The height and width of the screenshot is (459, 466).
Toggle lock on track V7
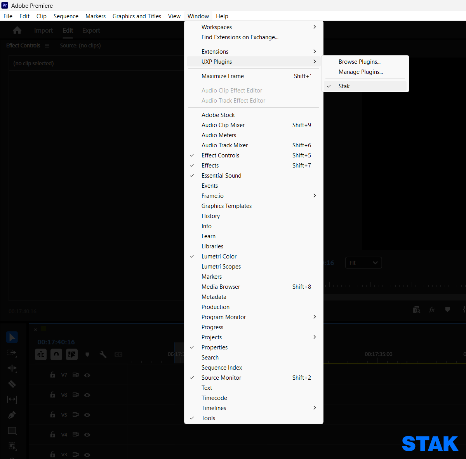coord(52,375)
